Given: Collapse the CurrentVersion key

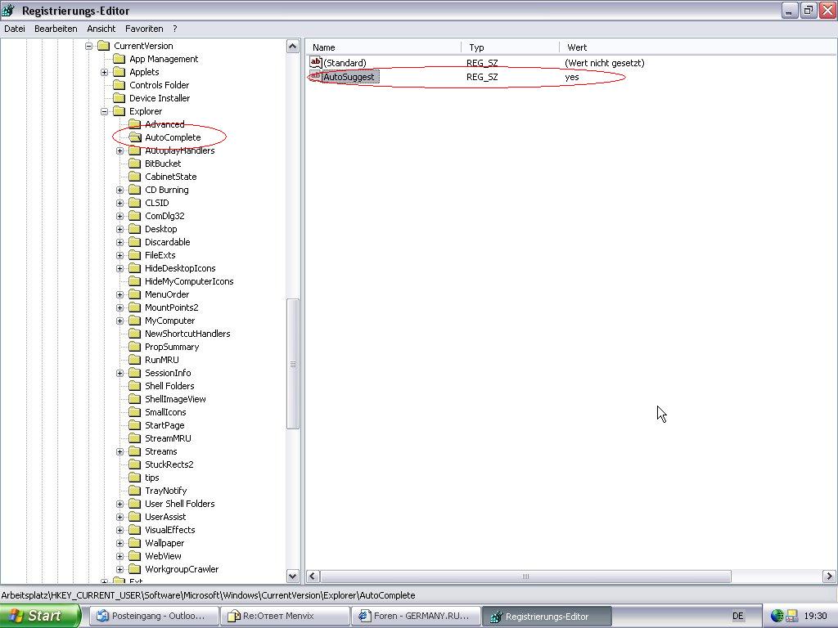Looking at the screenshot, I should coord(88,46).
